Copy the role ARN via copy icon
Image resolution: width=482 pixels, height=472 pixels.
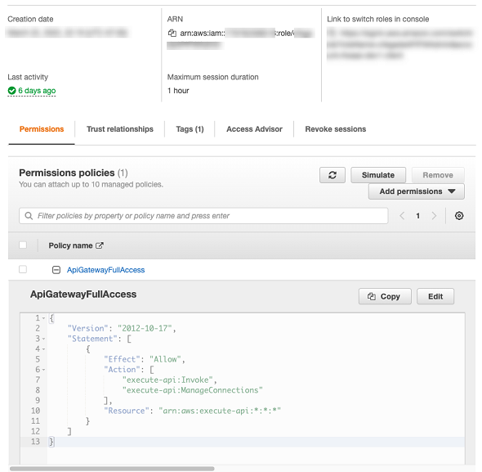(172, 33)
